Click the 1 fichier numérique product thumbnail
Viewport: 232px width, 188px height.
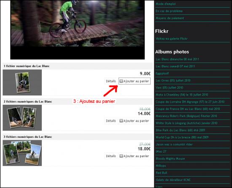pos(22,82)
